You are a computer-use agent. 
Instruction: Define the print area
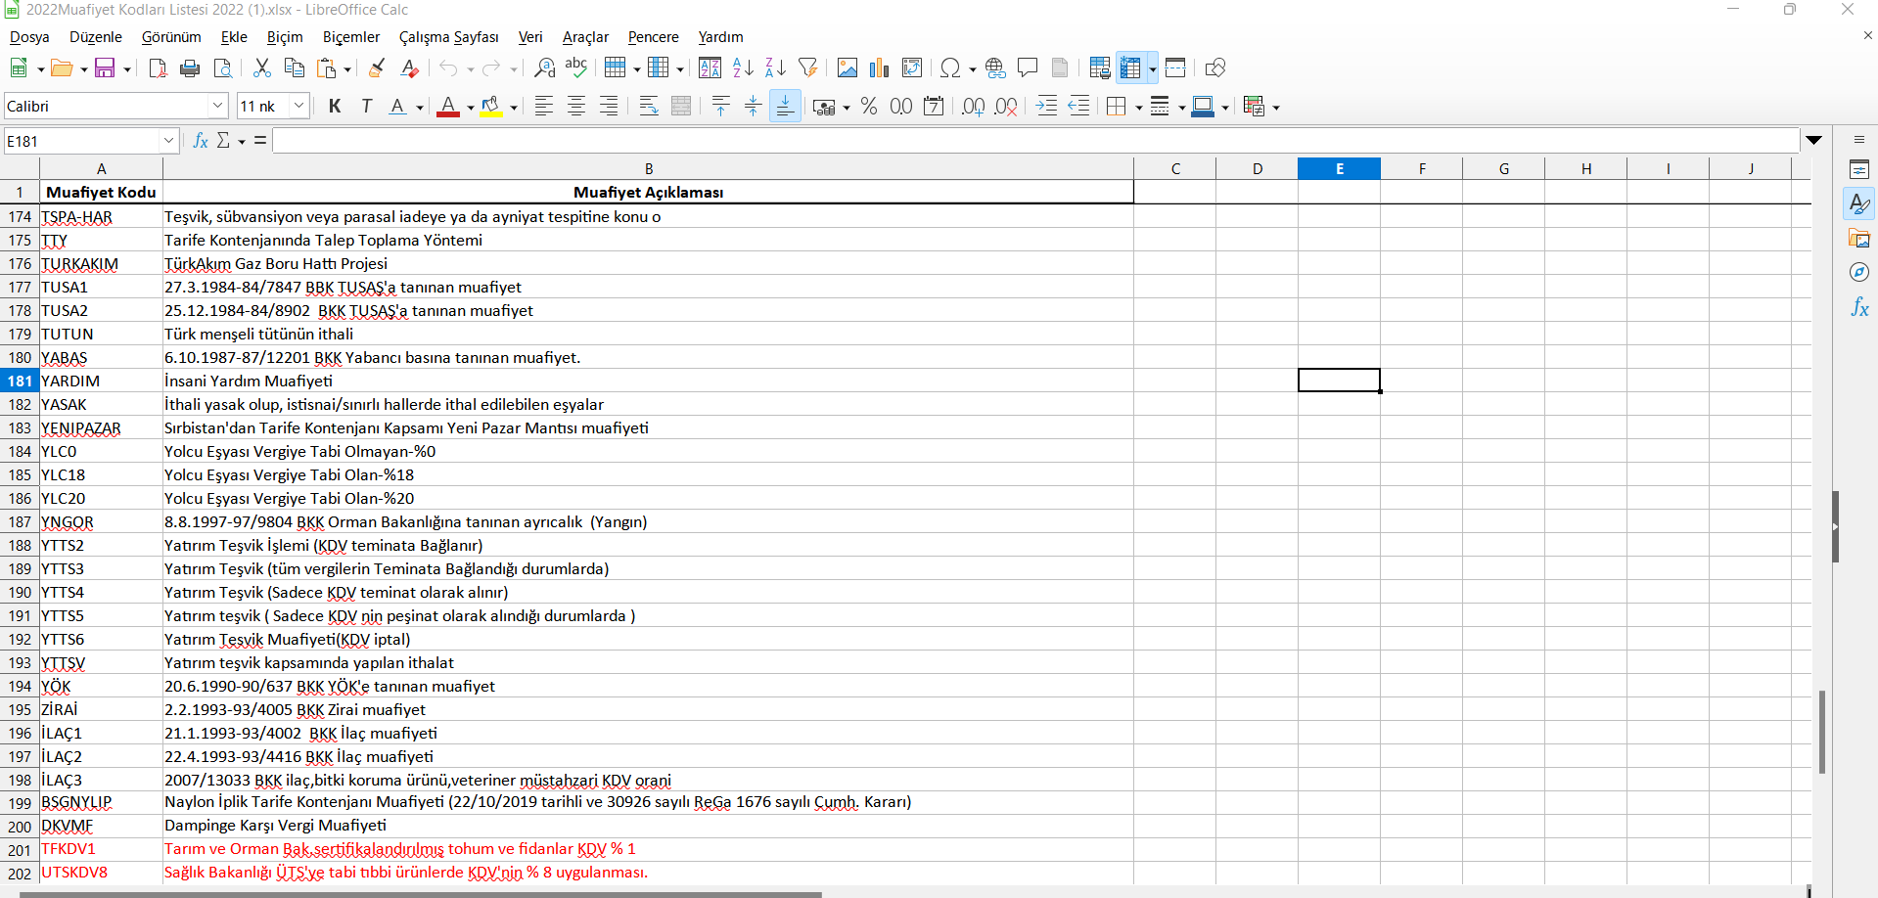(1100, 67)
